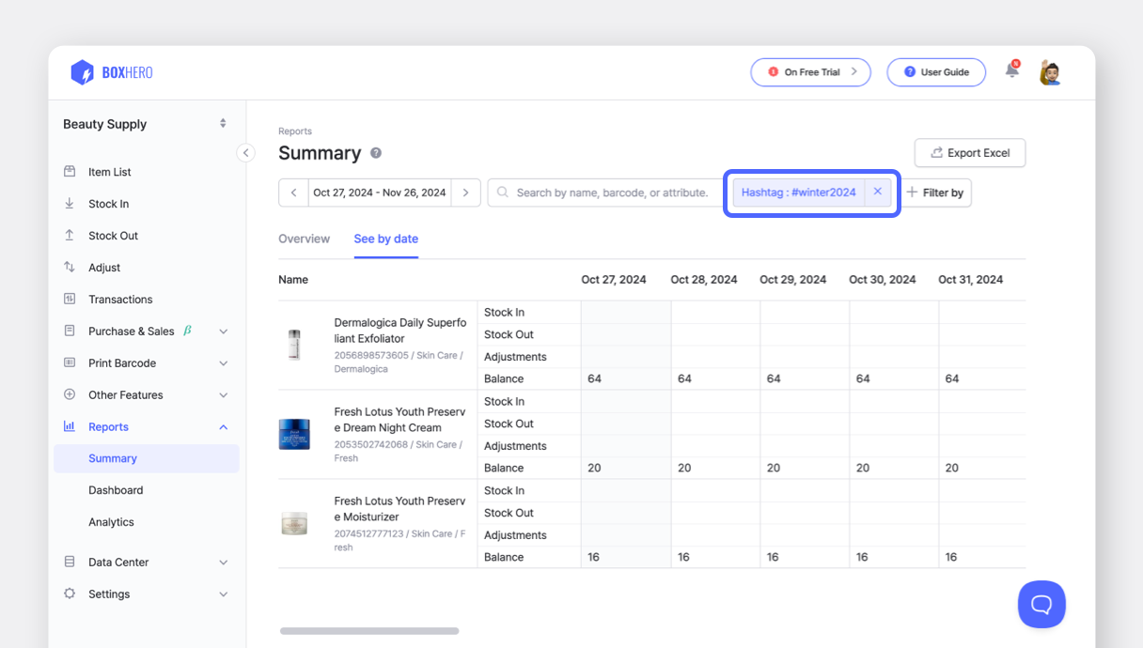Open the Settings gear in sidebar
The width and height of the screenshot is (1143, 648).
[x=70, y=594]
